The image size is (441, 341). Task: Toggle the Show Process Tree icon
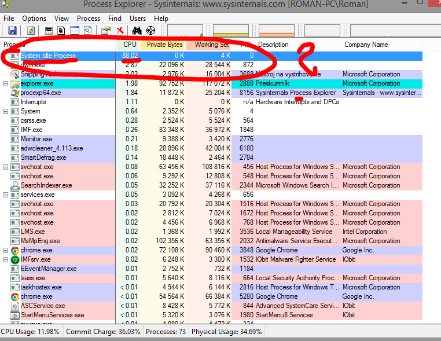point(61,30)
